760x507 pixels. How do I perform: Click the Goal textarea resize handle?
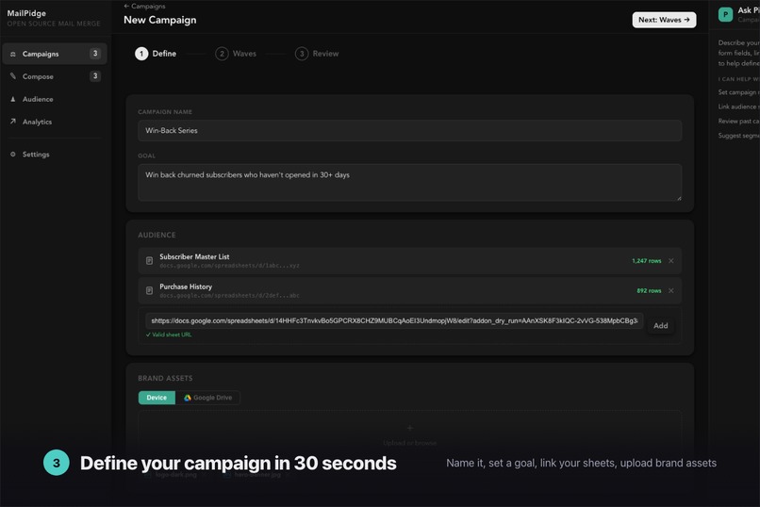679,198
